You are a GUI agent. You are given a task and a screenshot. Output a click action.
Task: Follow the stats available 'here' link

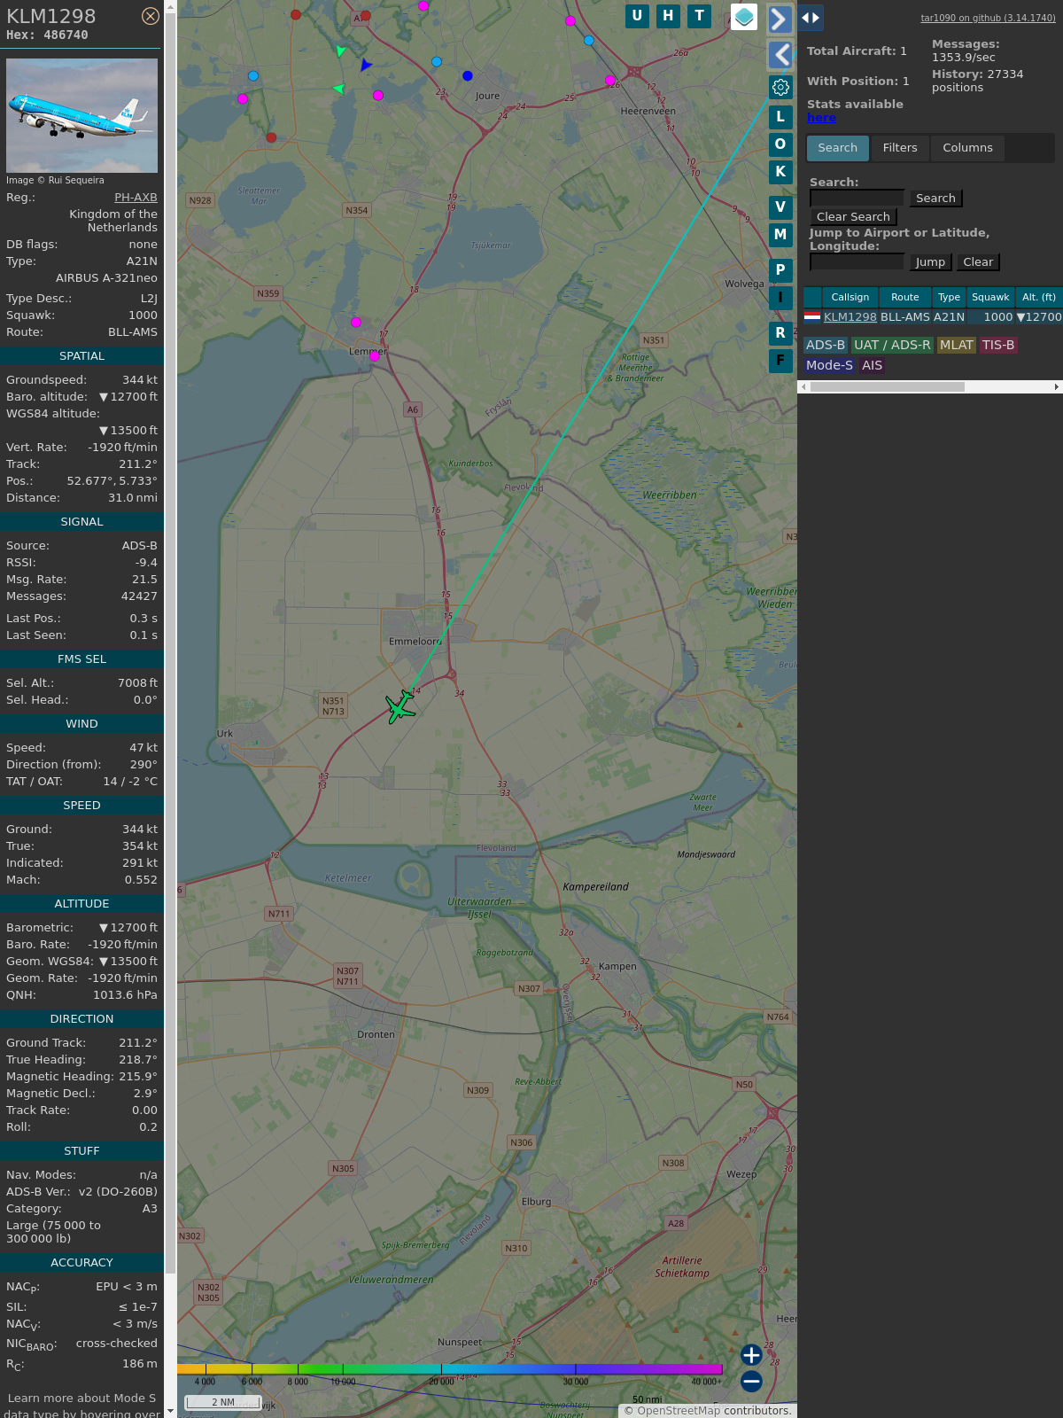(821, 118)
